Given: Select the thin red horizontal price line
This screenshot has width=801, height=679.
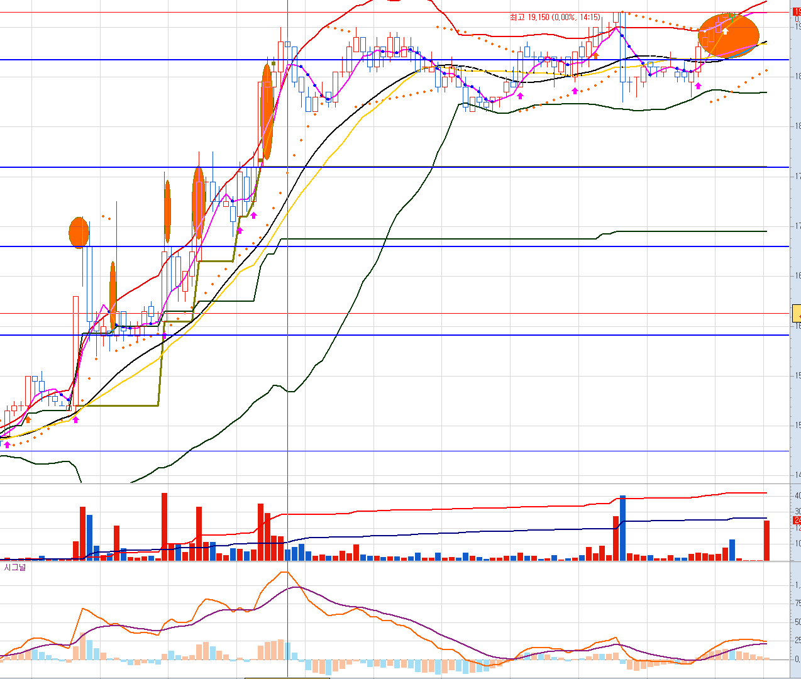Looking at the screenshot, I should click(x=394, y=313).
